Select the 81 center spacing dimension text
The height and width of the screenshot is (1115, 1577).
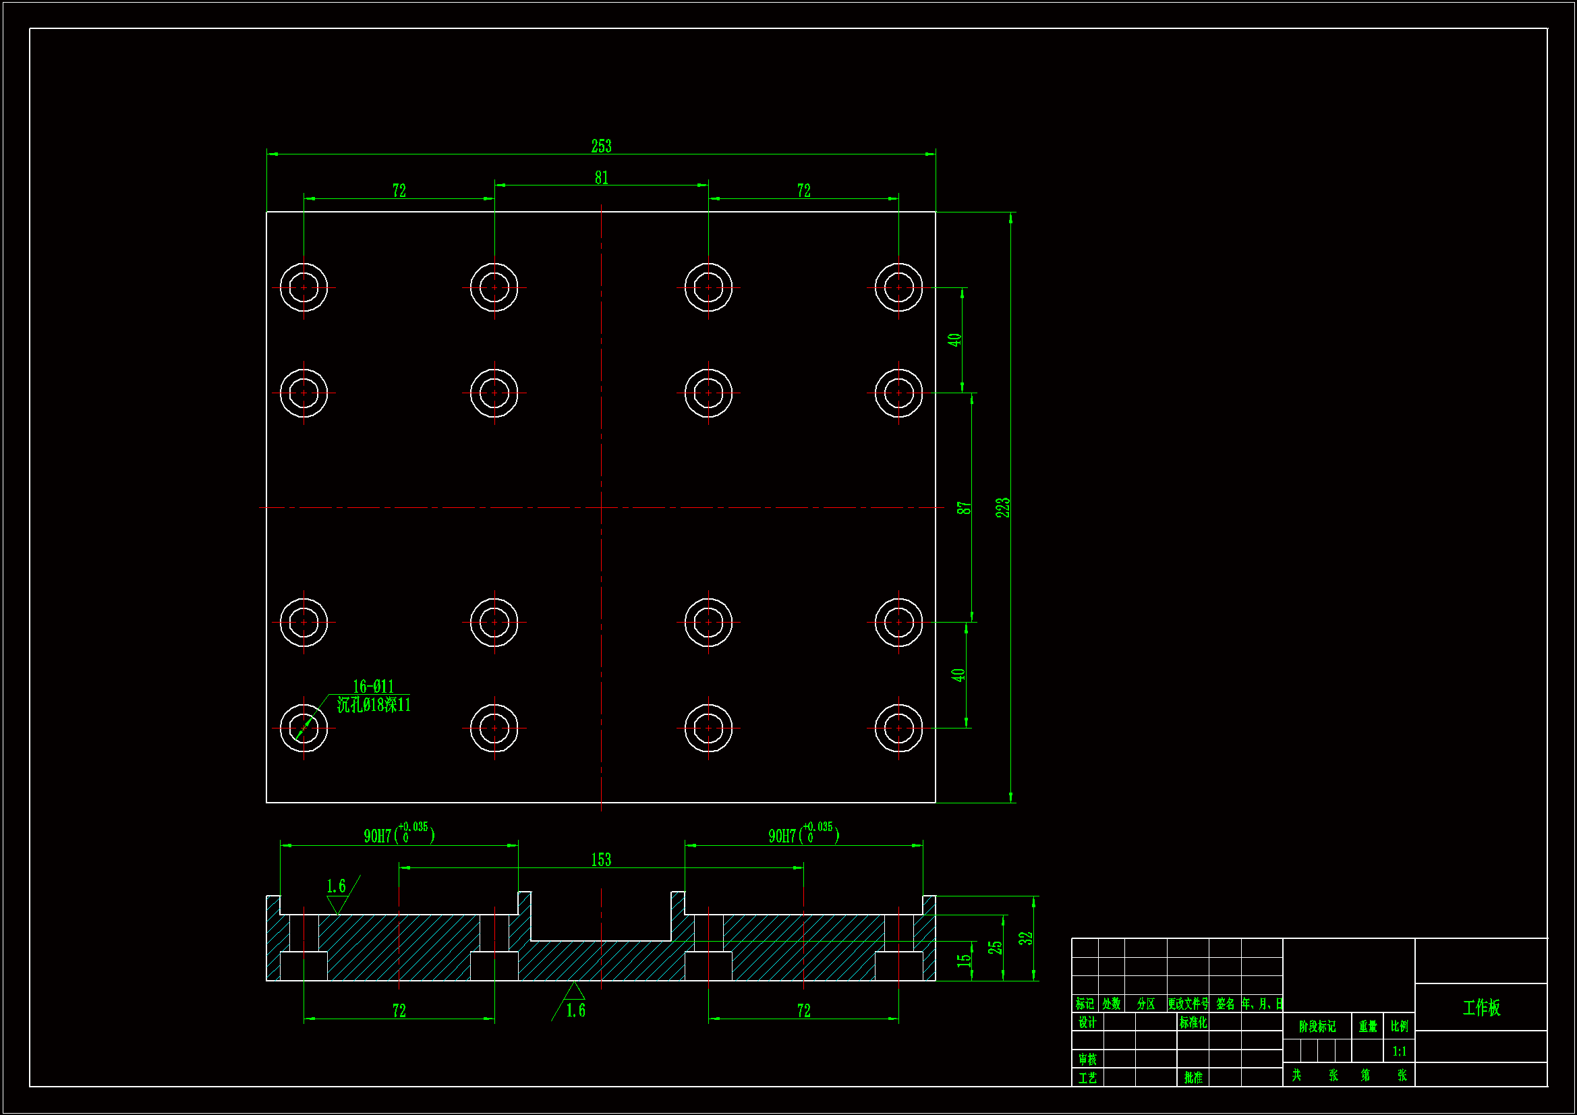click(601, 178)
